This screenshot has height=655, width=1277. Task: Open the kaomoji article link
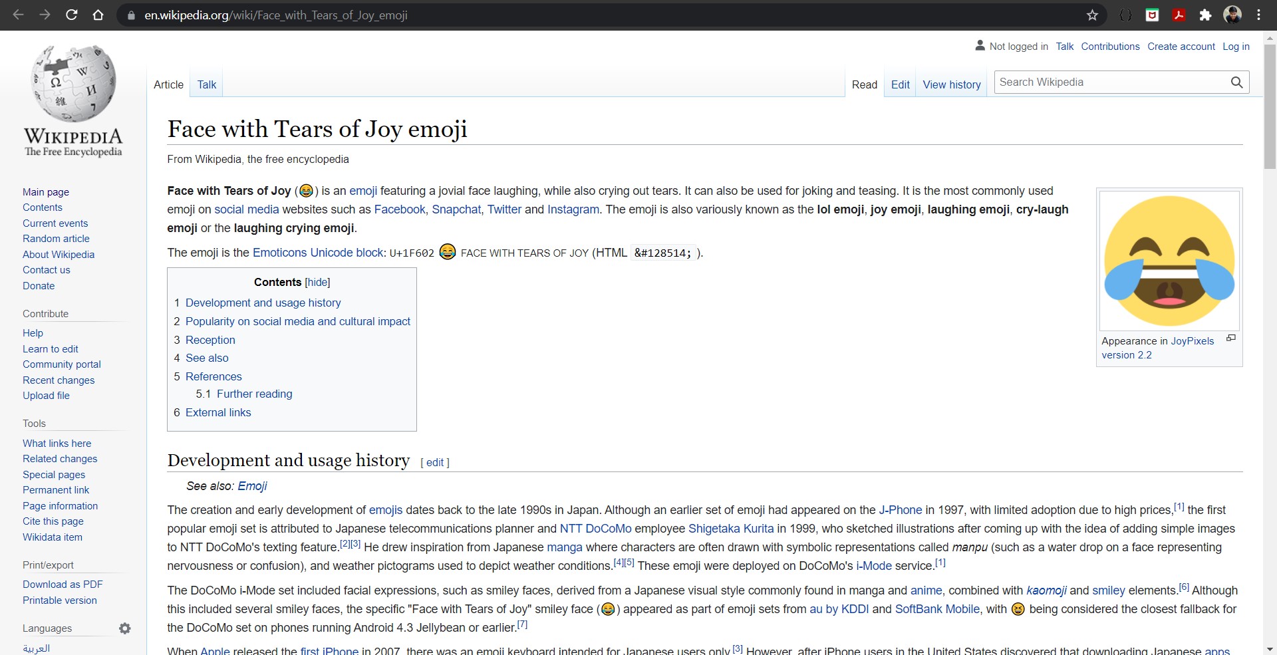point(1046,590)
